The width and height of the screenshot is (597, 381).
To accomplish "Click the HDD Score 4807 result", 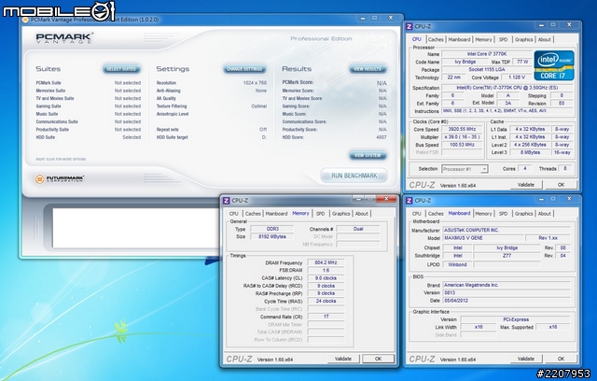I will point(334,137).
